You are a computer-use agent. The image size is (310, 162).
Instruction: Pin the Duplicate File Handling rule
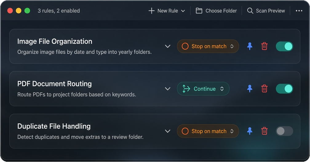click(250, 131)
